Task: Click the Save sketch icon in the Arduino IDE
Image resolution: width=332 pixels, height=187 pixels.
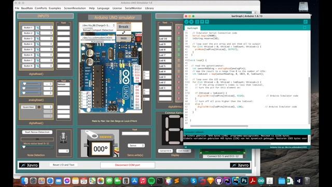Action: [207, 22]
